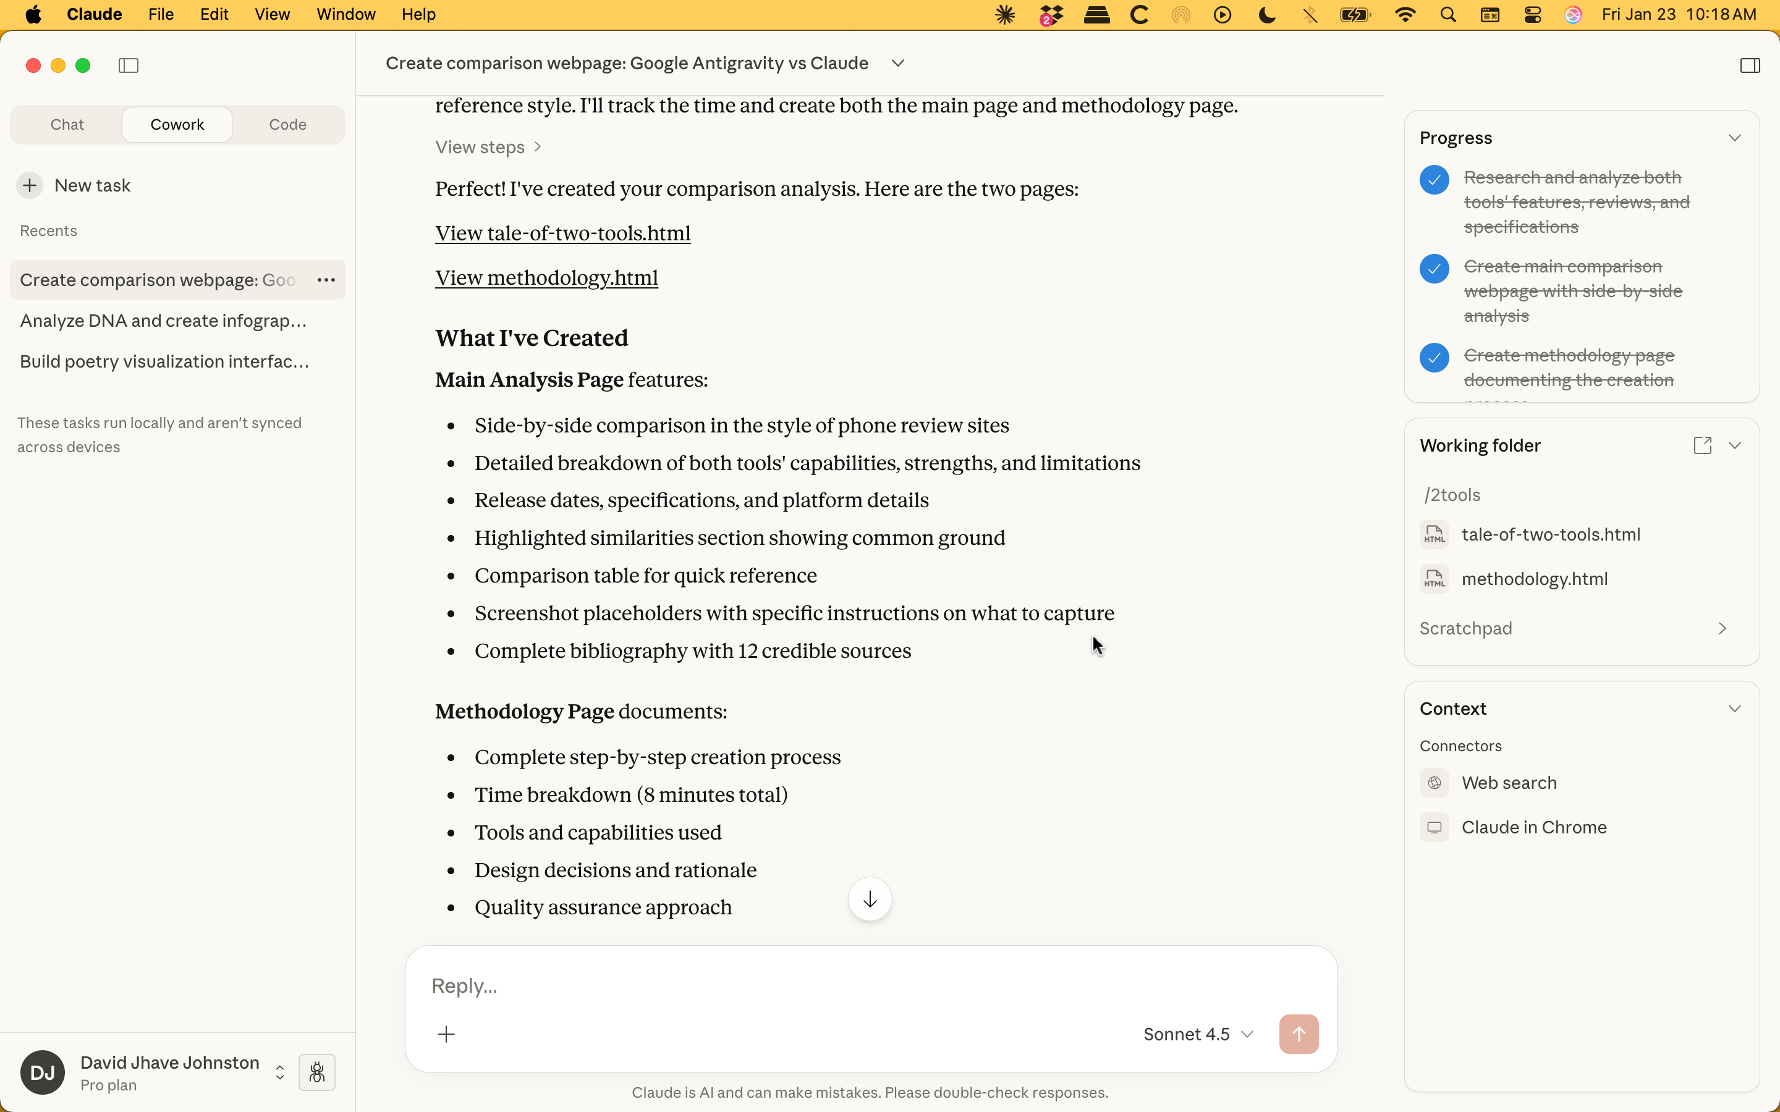Toggle the left sidebar panel icon

(128, 65)
